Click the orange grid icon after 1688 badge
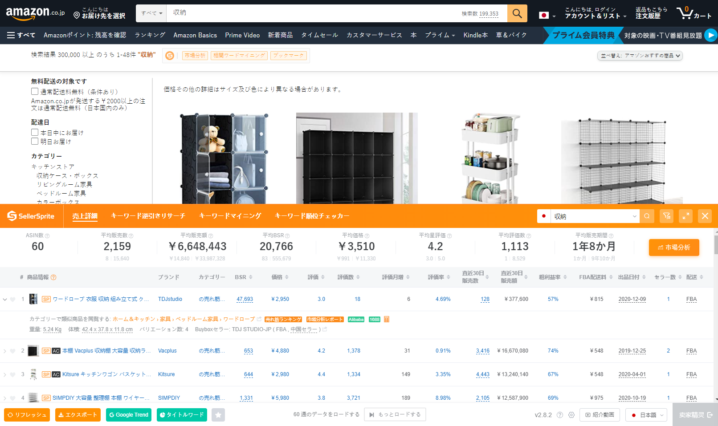 [x=387, y=319]
